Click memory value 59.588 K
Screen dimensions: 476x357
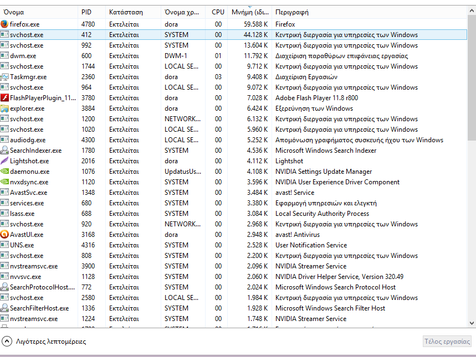(x=255, y=24)
